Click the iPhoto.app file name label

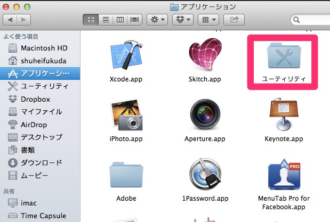[126, 139]
